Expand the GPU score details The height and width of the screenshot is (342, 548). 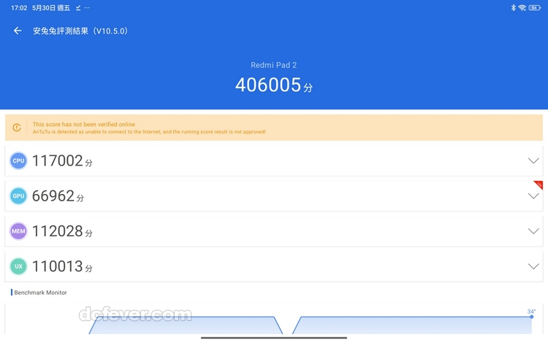pyautogui.click(x=533, y=196)
